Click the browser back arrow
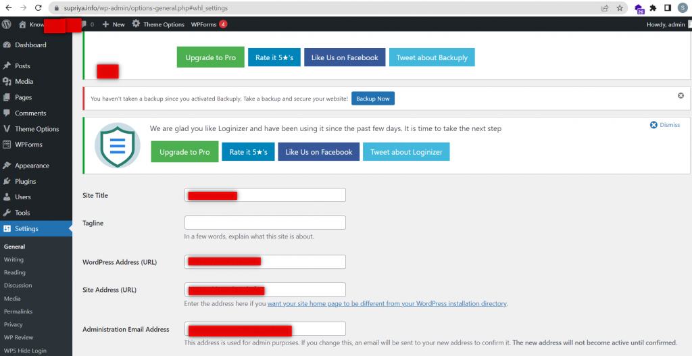Screen dimensions: 692x356 tap(8, 8)
